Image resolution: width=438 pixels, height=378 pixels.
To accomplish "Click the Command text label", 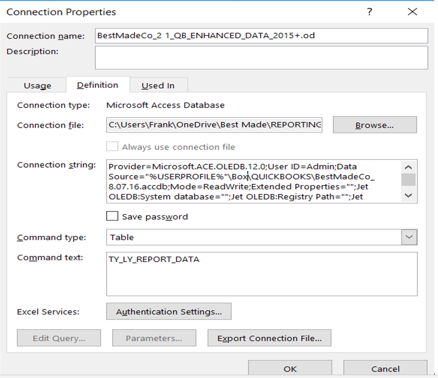I will coord(50,257).
